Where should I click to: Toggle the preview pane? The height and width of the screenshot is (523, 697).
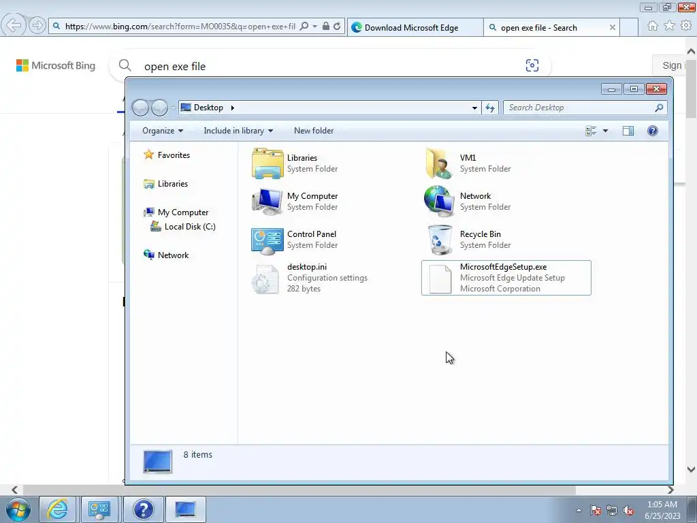(x=628, y=131)
